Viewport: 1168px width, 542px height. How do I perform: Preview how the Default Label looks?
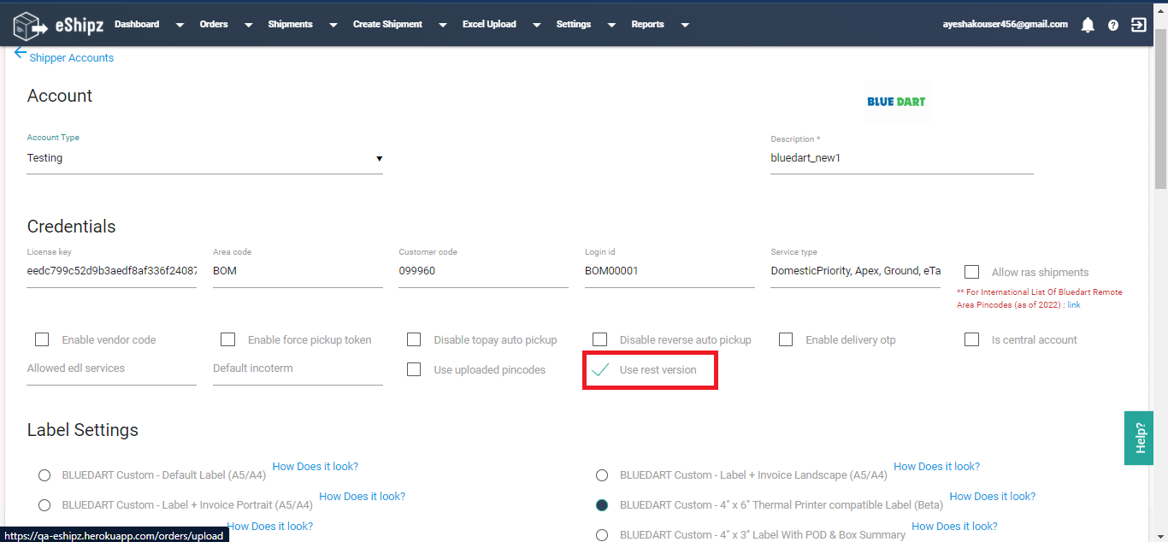[x=316, y=467]
